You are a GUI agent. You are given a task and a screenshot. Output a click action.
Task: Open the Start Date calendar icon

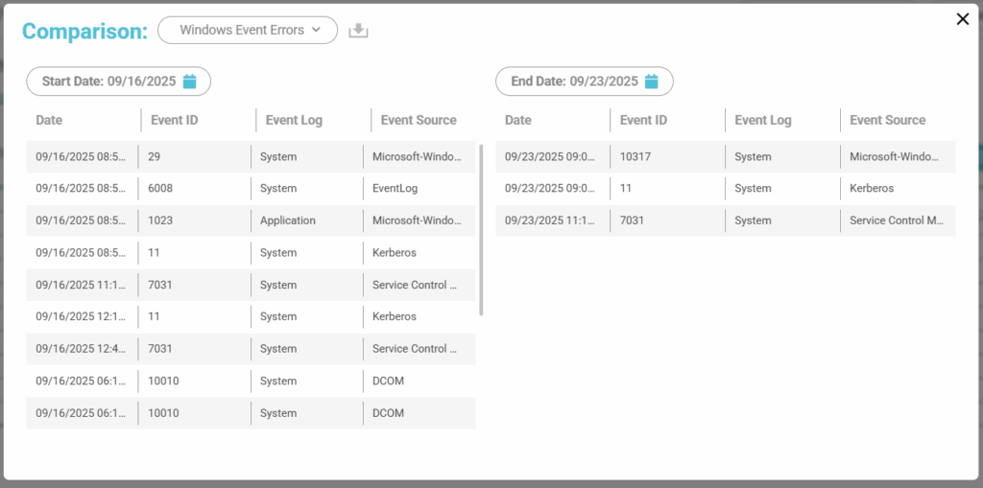coord(190,81)
